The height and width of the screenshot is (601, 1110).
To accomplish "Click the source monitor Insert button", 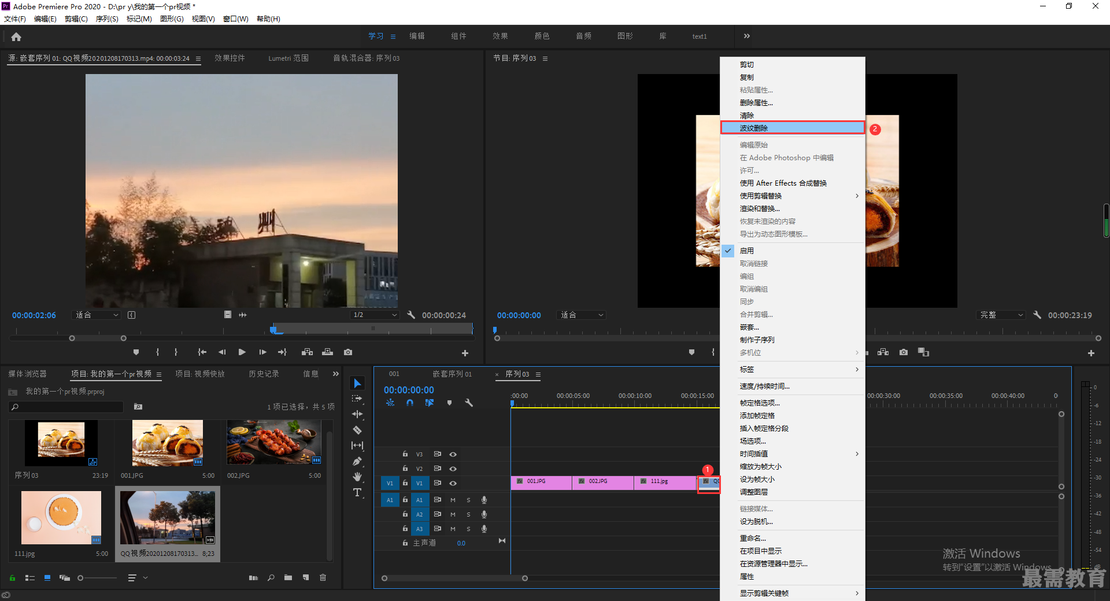I will 307,352.
